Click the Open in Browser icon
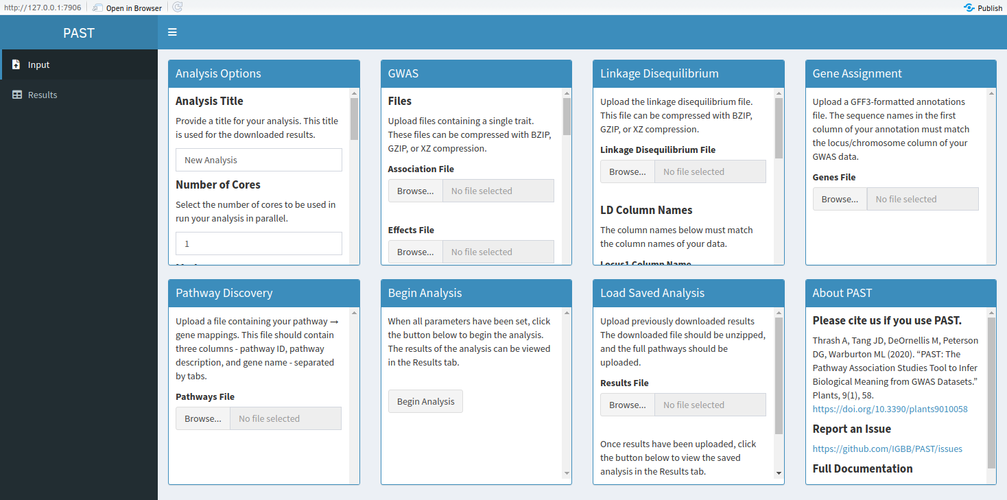This screenshot has height=500, width=1007. click(97, 8)
